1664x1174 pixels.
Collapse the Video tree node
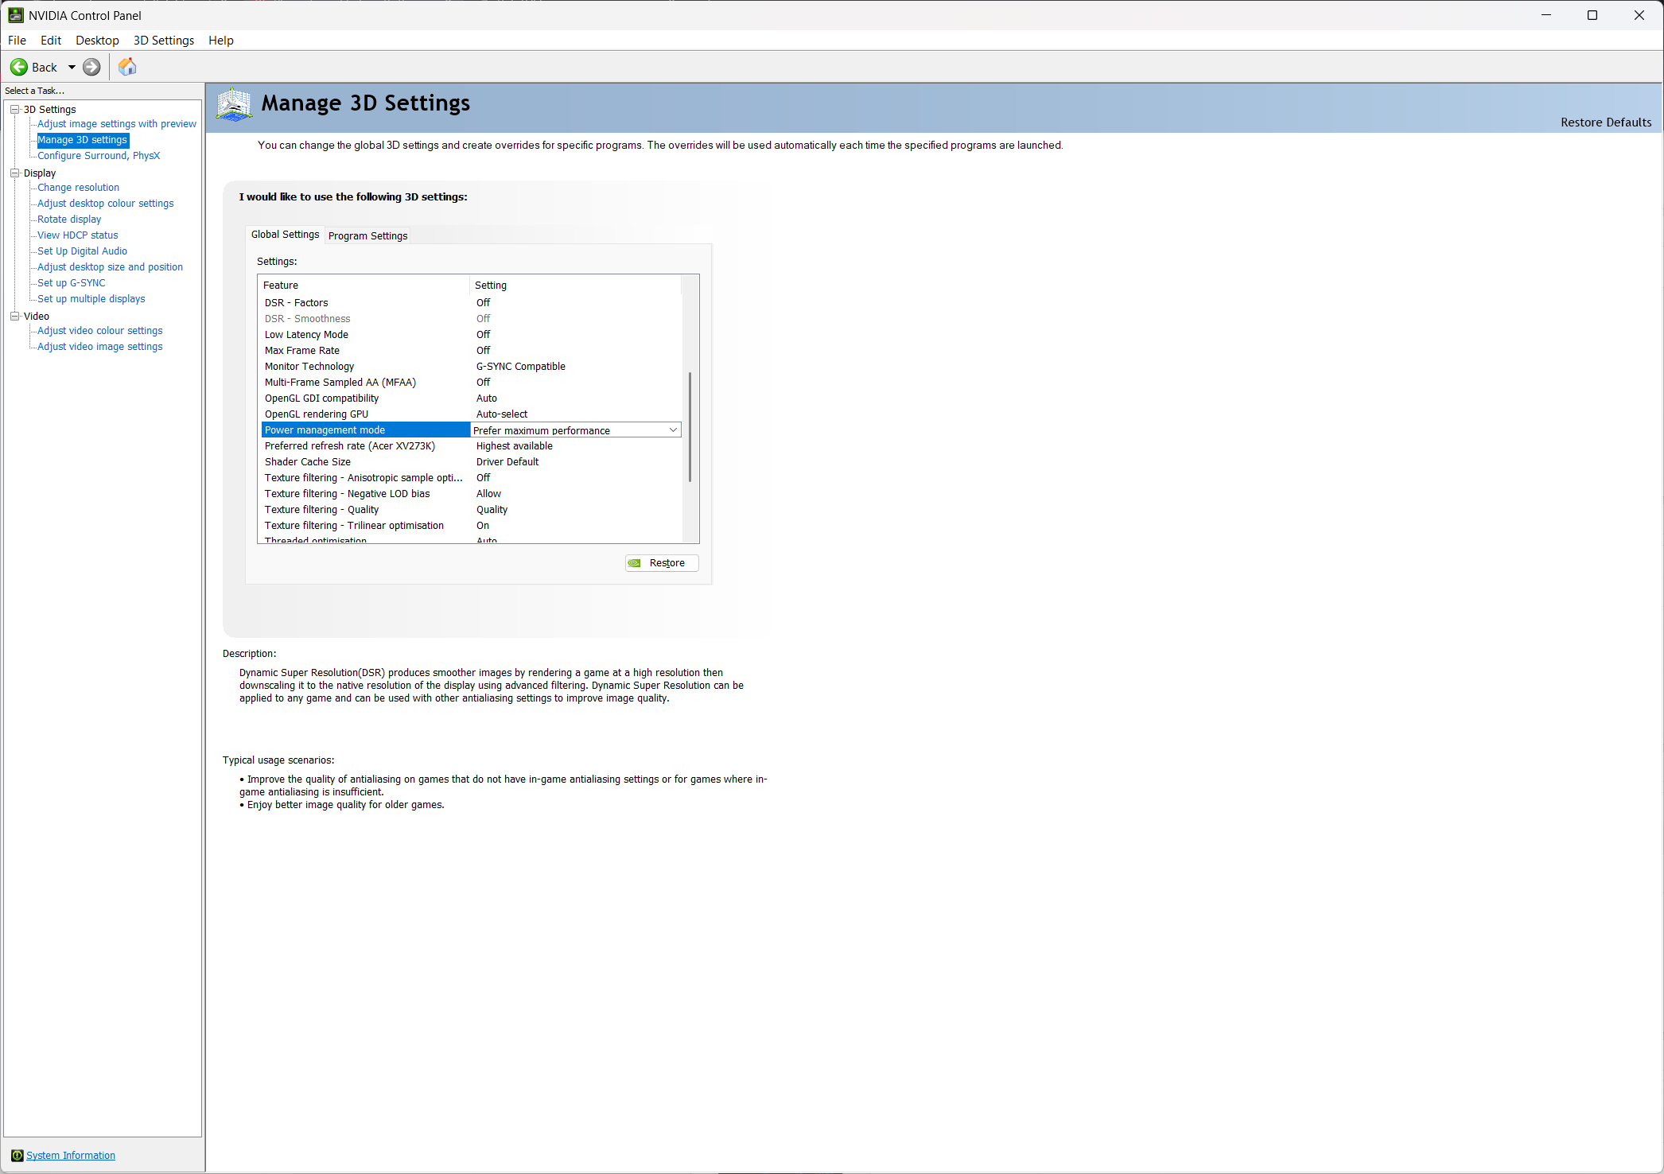tap(14, 317)
